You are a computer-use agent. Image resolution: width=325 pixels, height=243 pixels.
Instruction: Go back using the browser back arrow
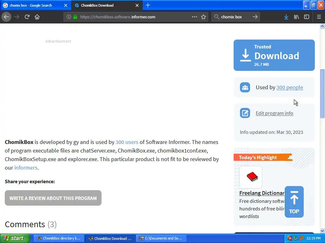click(6, 17)
